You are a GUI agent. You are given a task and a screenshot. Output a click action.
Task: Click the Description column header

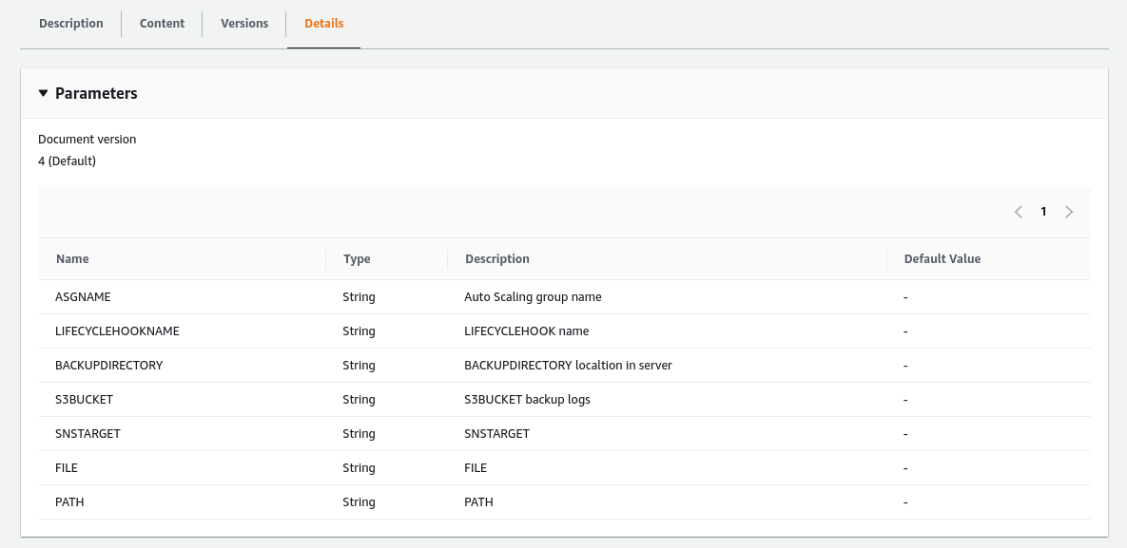496,259
